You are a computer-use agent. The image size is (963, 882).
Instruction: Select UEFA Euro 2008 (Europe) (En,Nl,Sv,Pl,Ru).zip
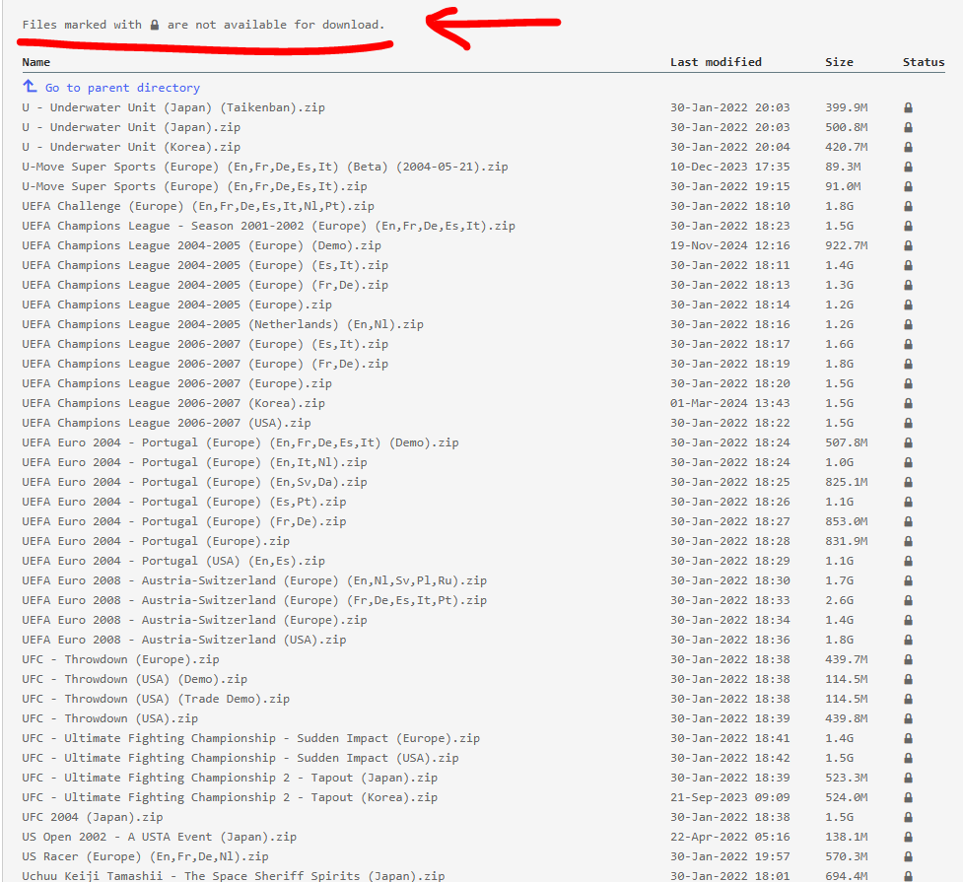tap(254, 580)
